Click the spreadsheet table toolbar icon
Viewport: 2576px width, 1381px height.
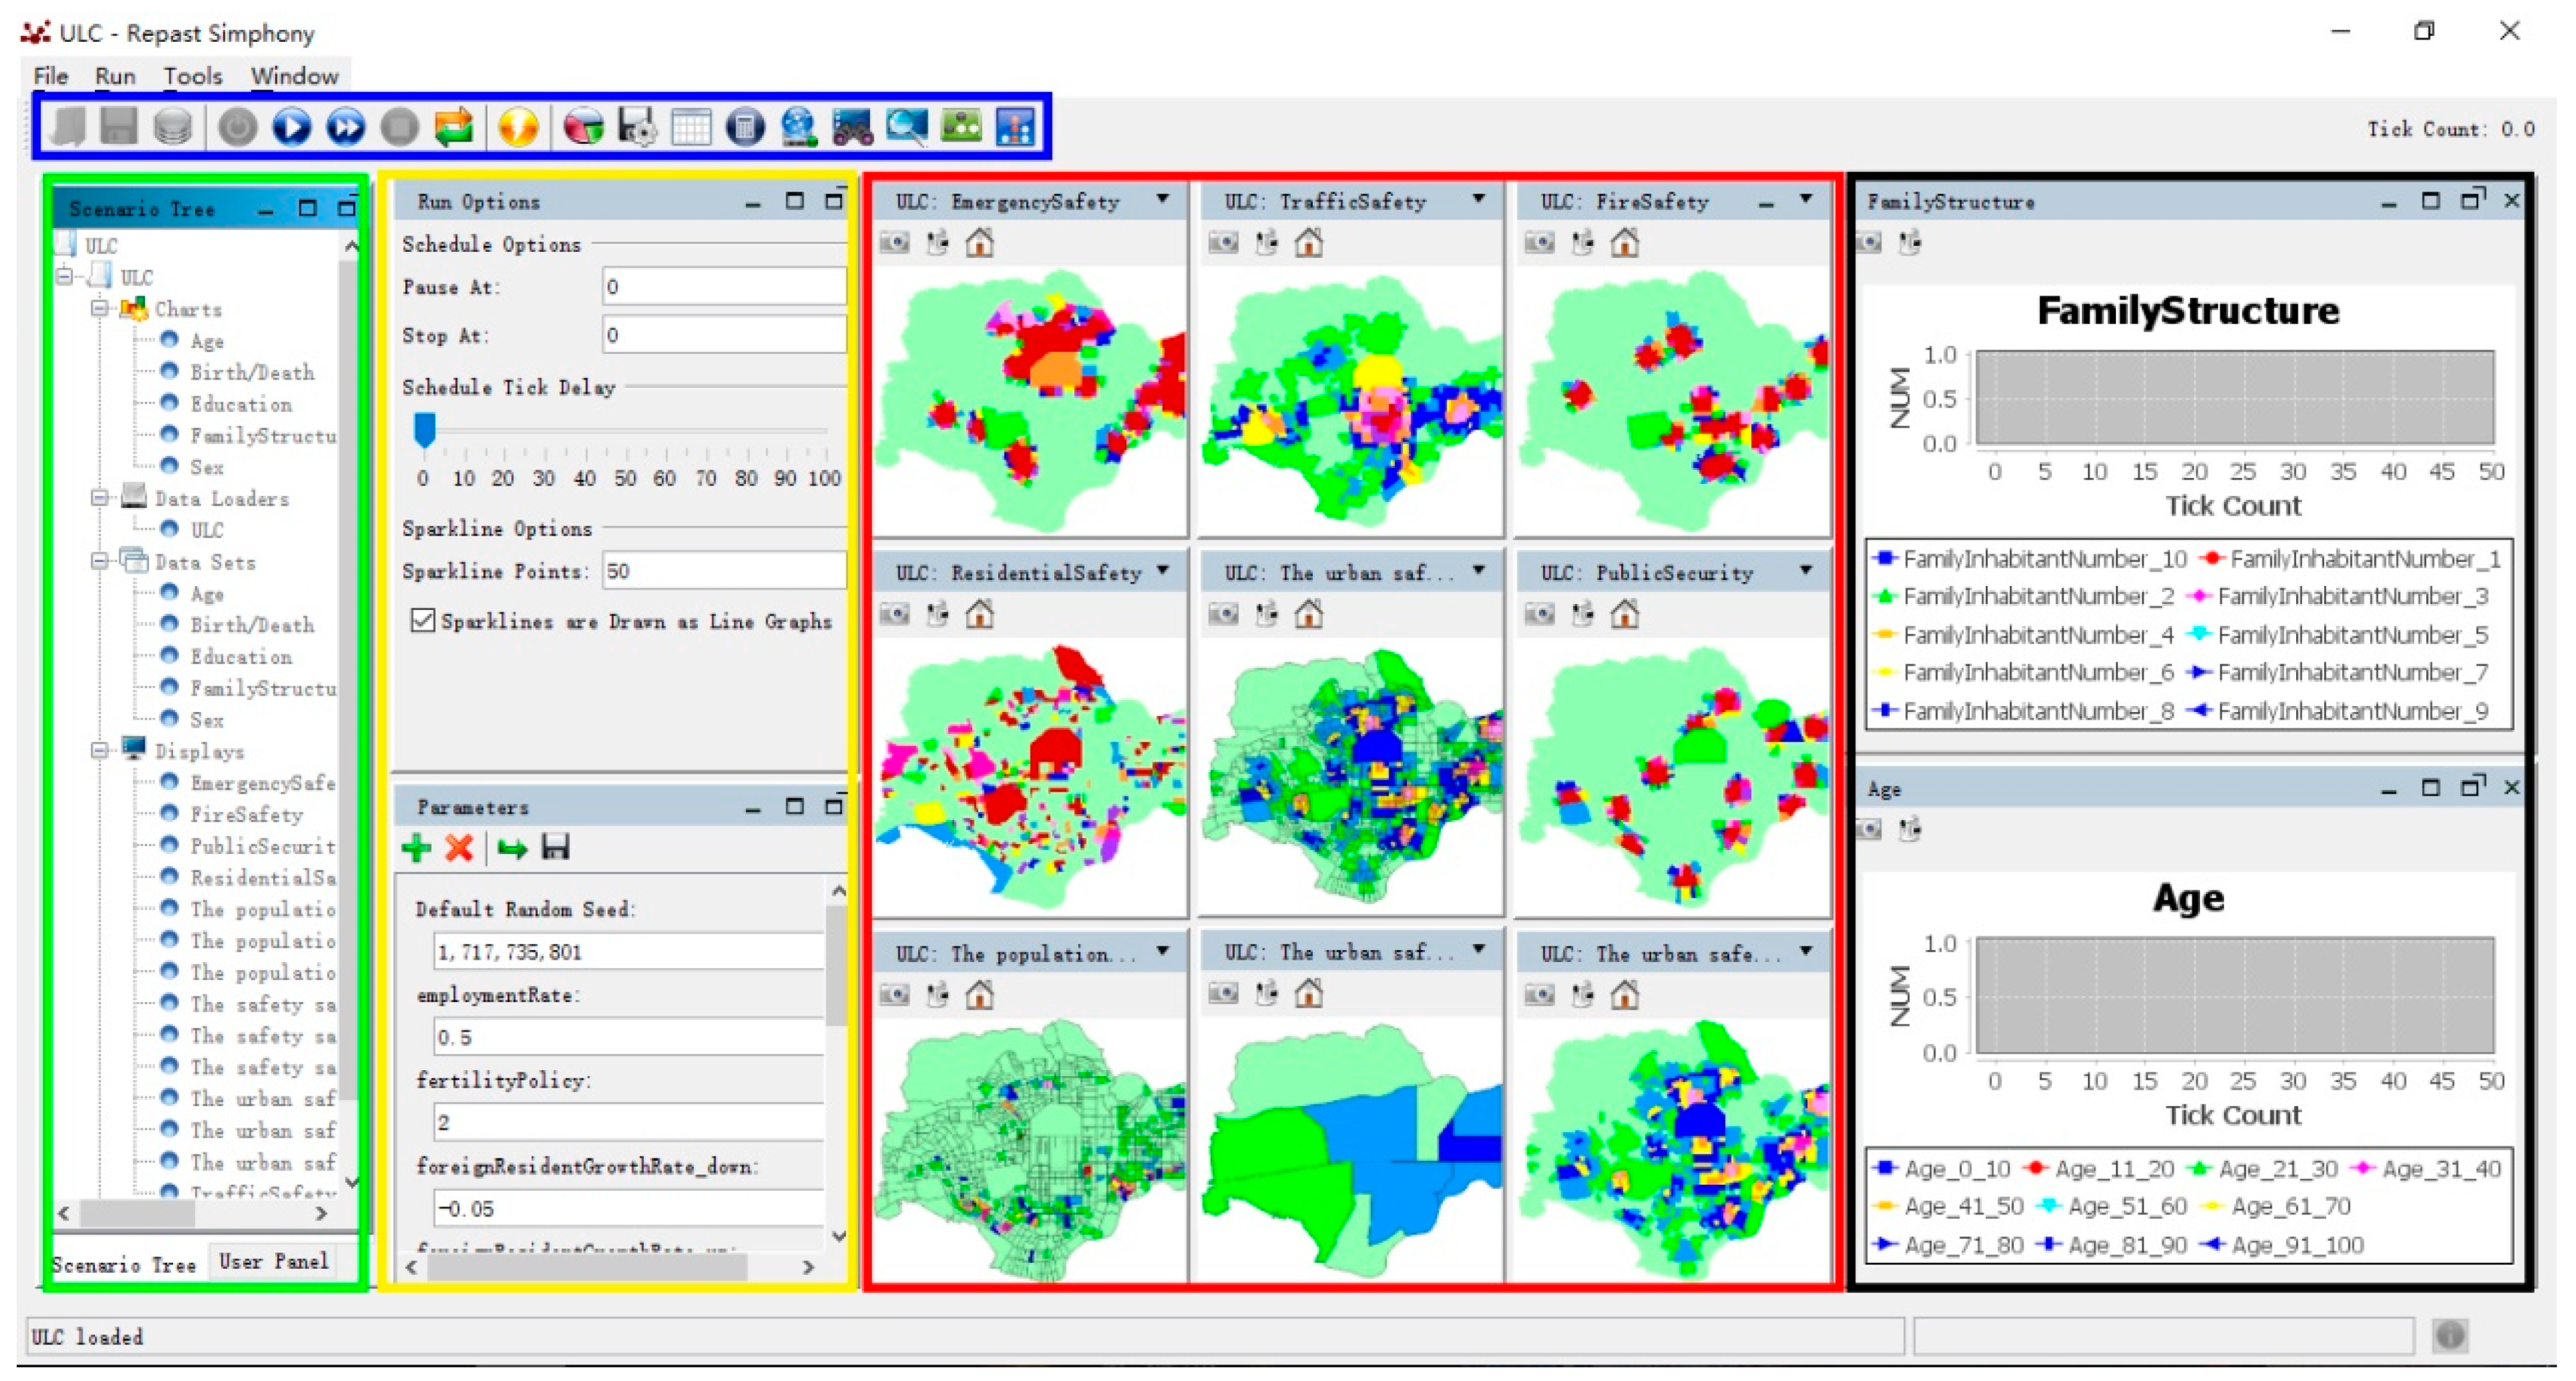point(691,128)
